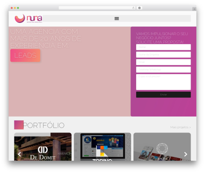Viewport: 205px width, 173px height.
Task: Open the De Domit portfolio card
Action: (43, 147)
